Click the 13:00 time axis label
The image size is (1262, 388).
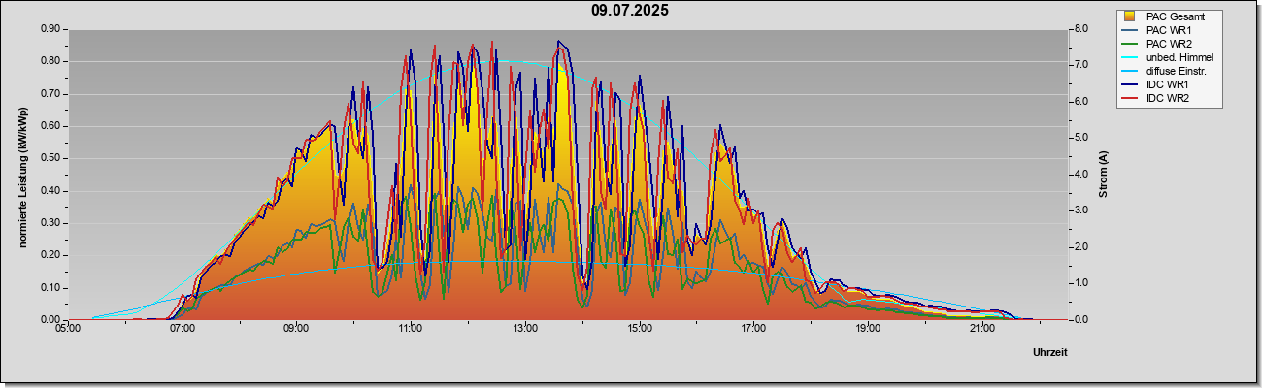pyautogui.click(x=525, y=329)
